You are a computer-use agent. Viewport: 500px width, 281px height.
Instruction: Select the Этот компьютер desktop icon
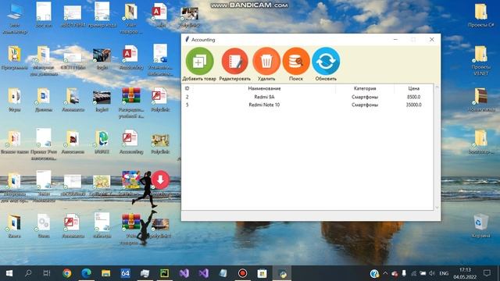[x=14, y=19]
